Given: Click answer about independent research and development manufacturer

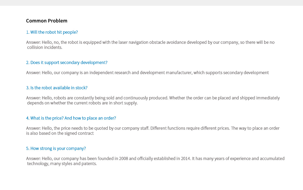Looking at the screenshot, I should [x=147, y=73].
